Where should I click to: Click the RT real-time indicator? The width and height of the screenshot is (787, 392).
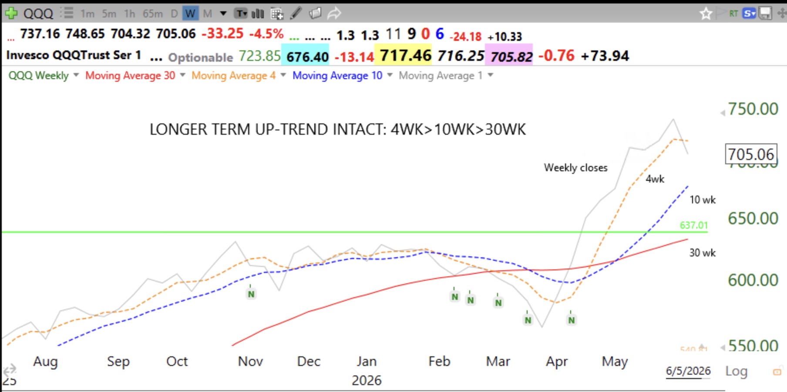coord(734,13)
